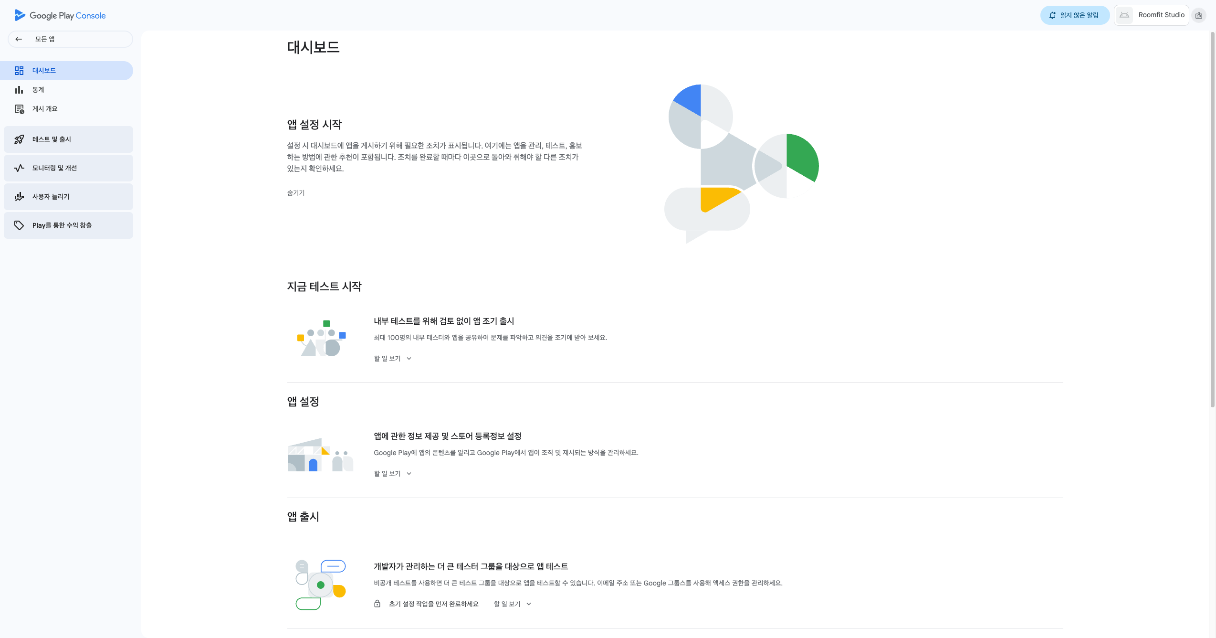Open the 사용자 늘리기 menu section
Viewport: 1216px width, 638px height.
pos(68,197)
